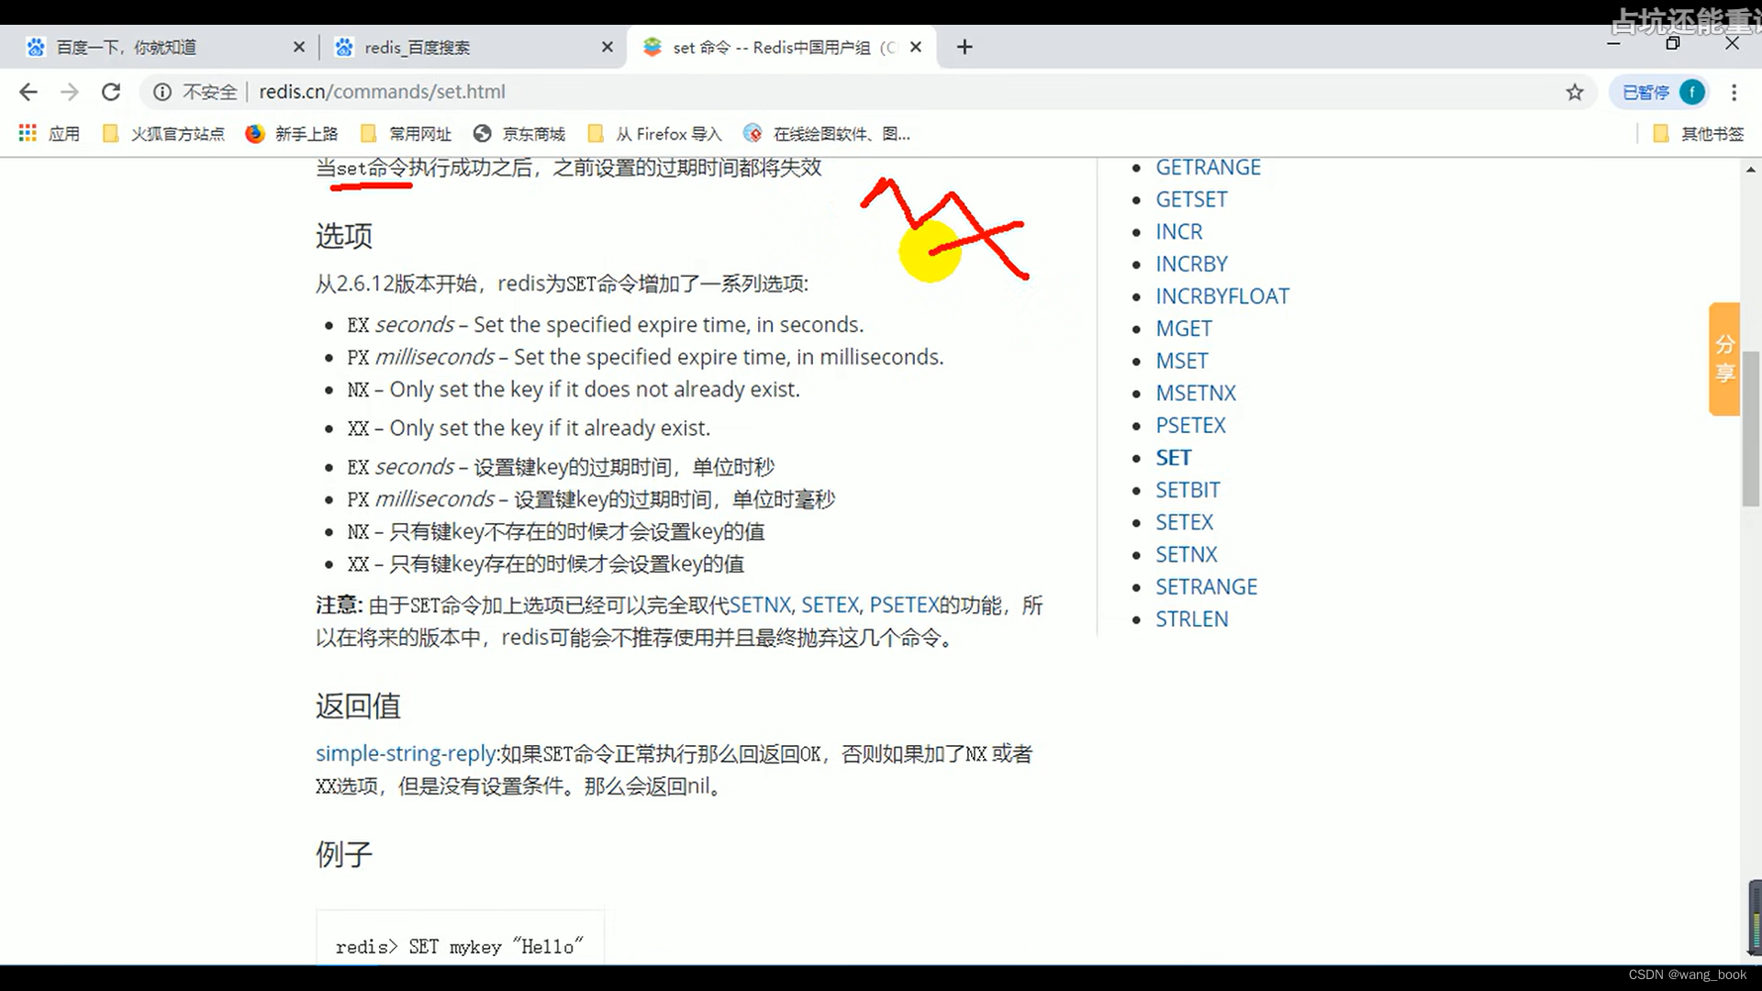Open the INCRBY command link
1762x991 pixels.
point(1191,264)
